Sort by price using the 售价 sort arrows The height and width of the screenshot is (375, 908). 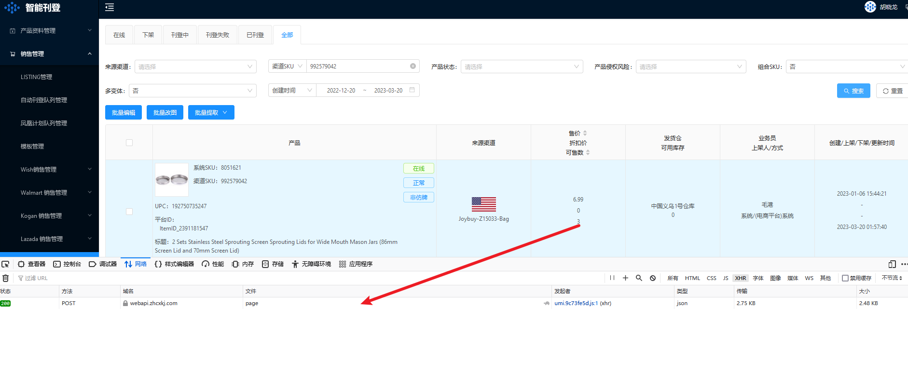[585, 133]
